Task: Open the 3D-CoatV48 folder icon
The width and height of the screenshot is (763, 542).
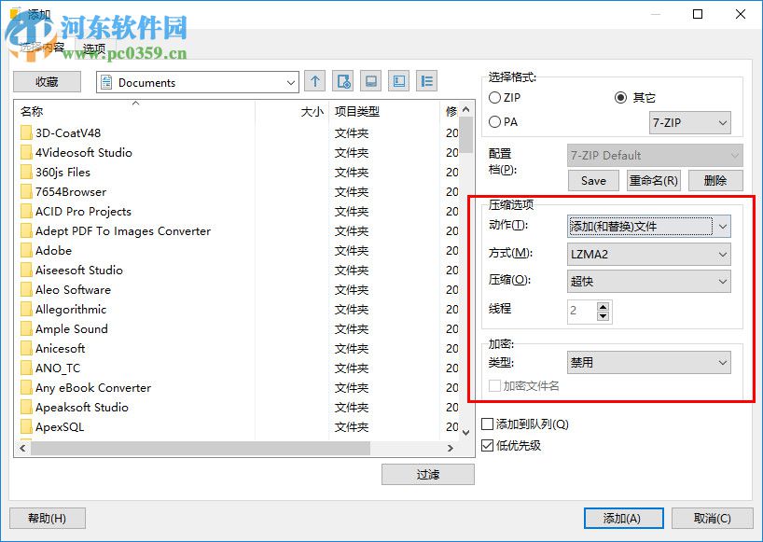Action: click(x=25, y=132)
